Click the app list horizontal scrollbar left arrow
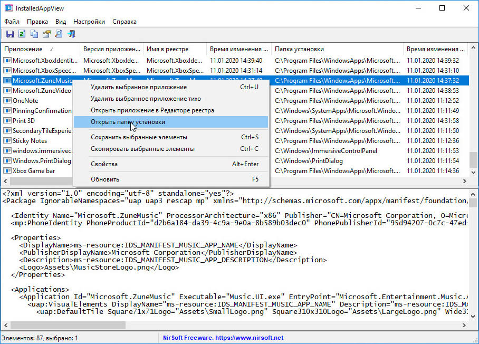Image resolution: width=479 pixels, height=344 pixels. click(5, 181)
